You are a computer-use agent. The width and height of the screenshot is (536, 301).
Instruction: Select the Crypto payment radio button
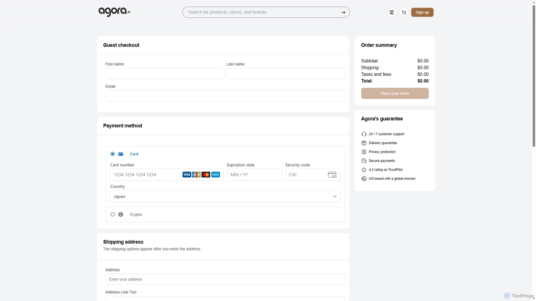click(113, 214)
